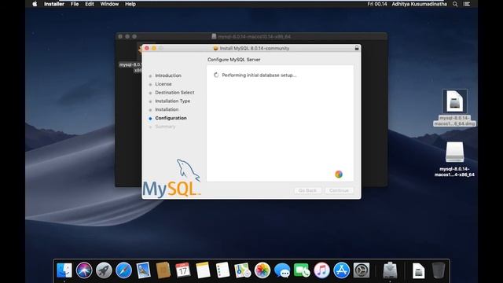This screenshot has height=283, width=503.
Task: Open the Installer application menu
Action: (x=54, y=4)
